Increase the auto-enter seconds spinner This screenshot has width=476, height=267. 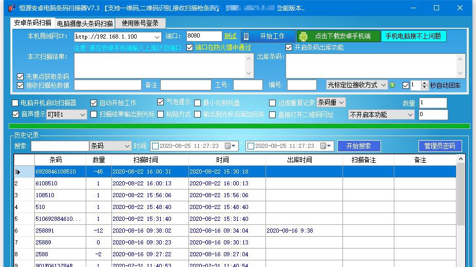(424, 83)
